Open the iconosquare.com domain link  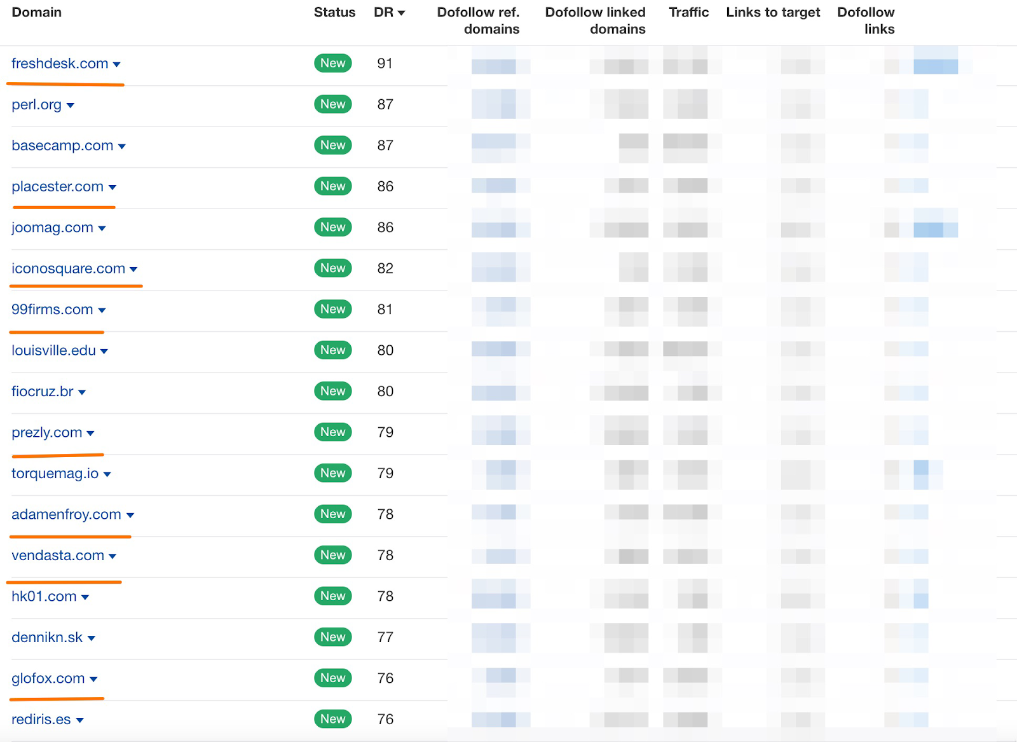click(x=68, y=269)
